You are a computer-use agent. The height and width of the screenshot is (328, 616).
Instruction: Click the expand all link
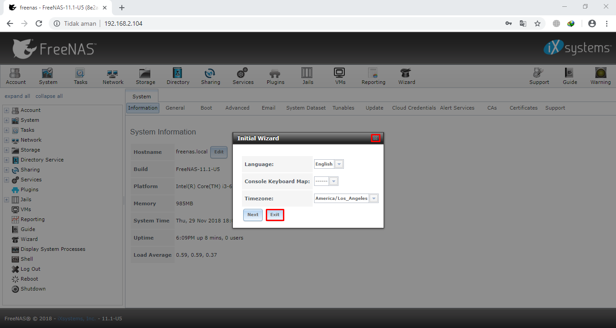17,96
